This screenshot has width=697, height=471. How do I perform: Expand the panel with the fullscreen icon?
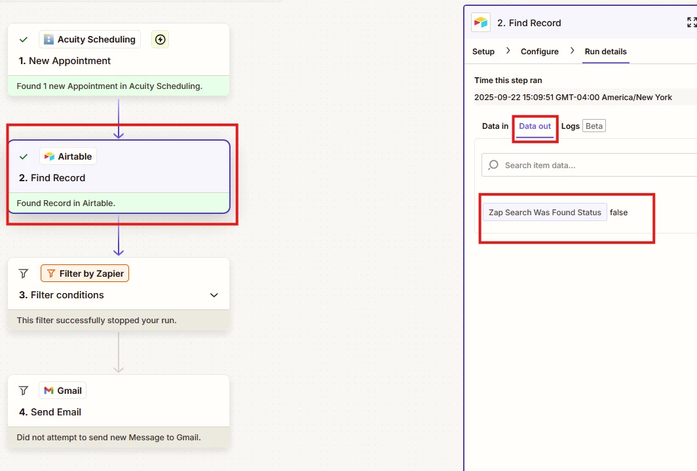[692, 22]
